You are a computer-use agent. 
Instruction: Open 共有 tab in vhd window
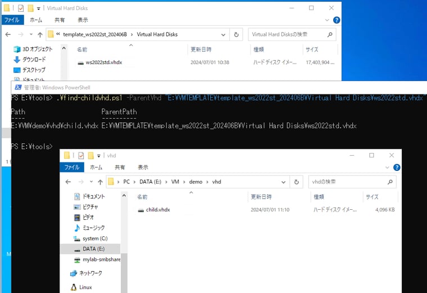pyautogui.click(x=120, y=168)
